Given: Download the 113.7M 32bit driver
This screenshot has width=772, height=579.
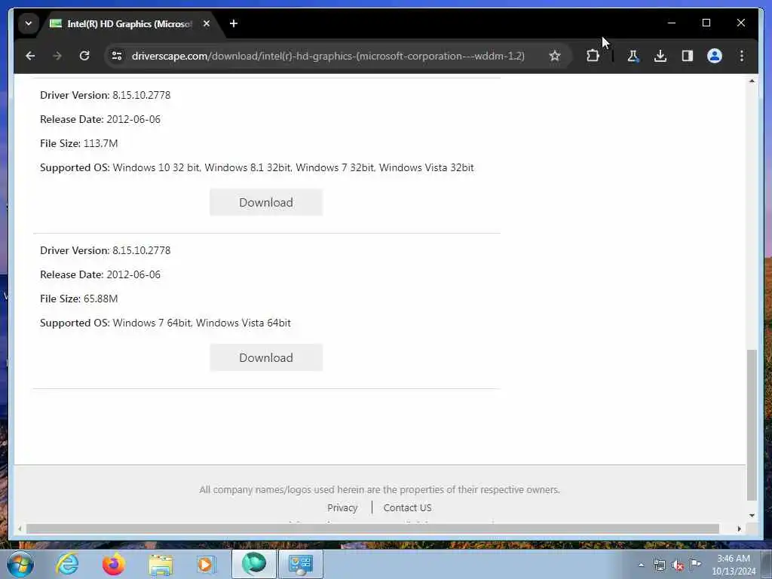Looking at the screenshot, I should [266, 202].
